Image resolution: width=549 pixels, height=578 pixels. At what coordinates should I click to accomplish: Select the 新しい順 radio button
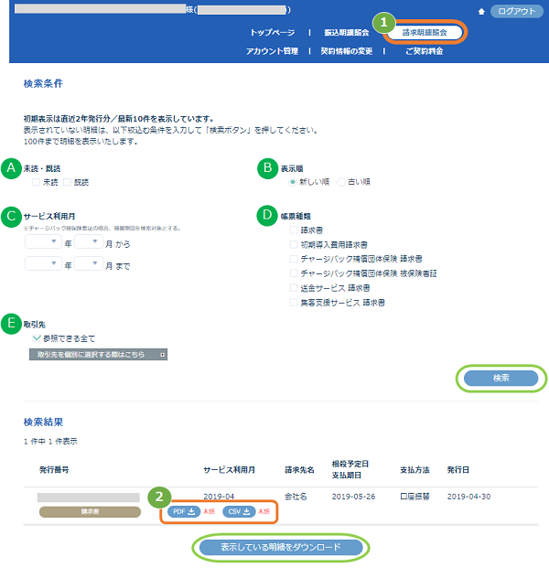(x=293, y=182)
